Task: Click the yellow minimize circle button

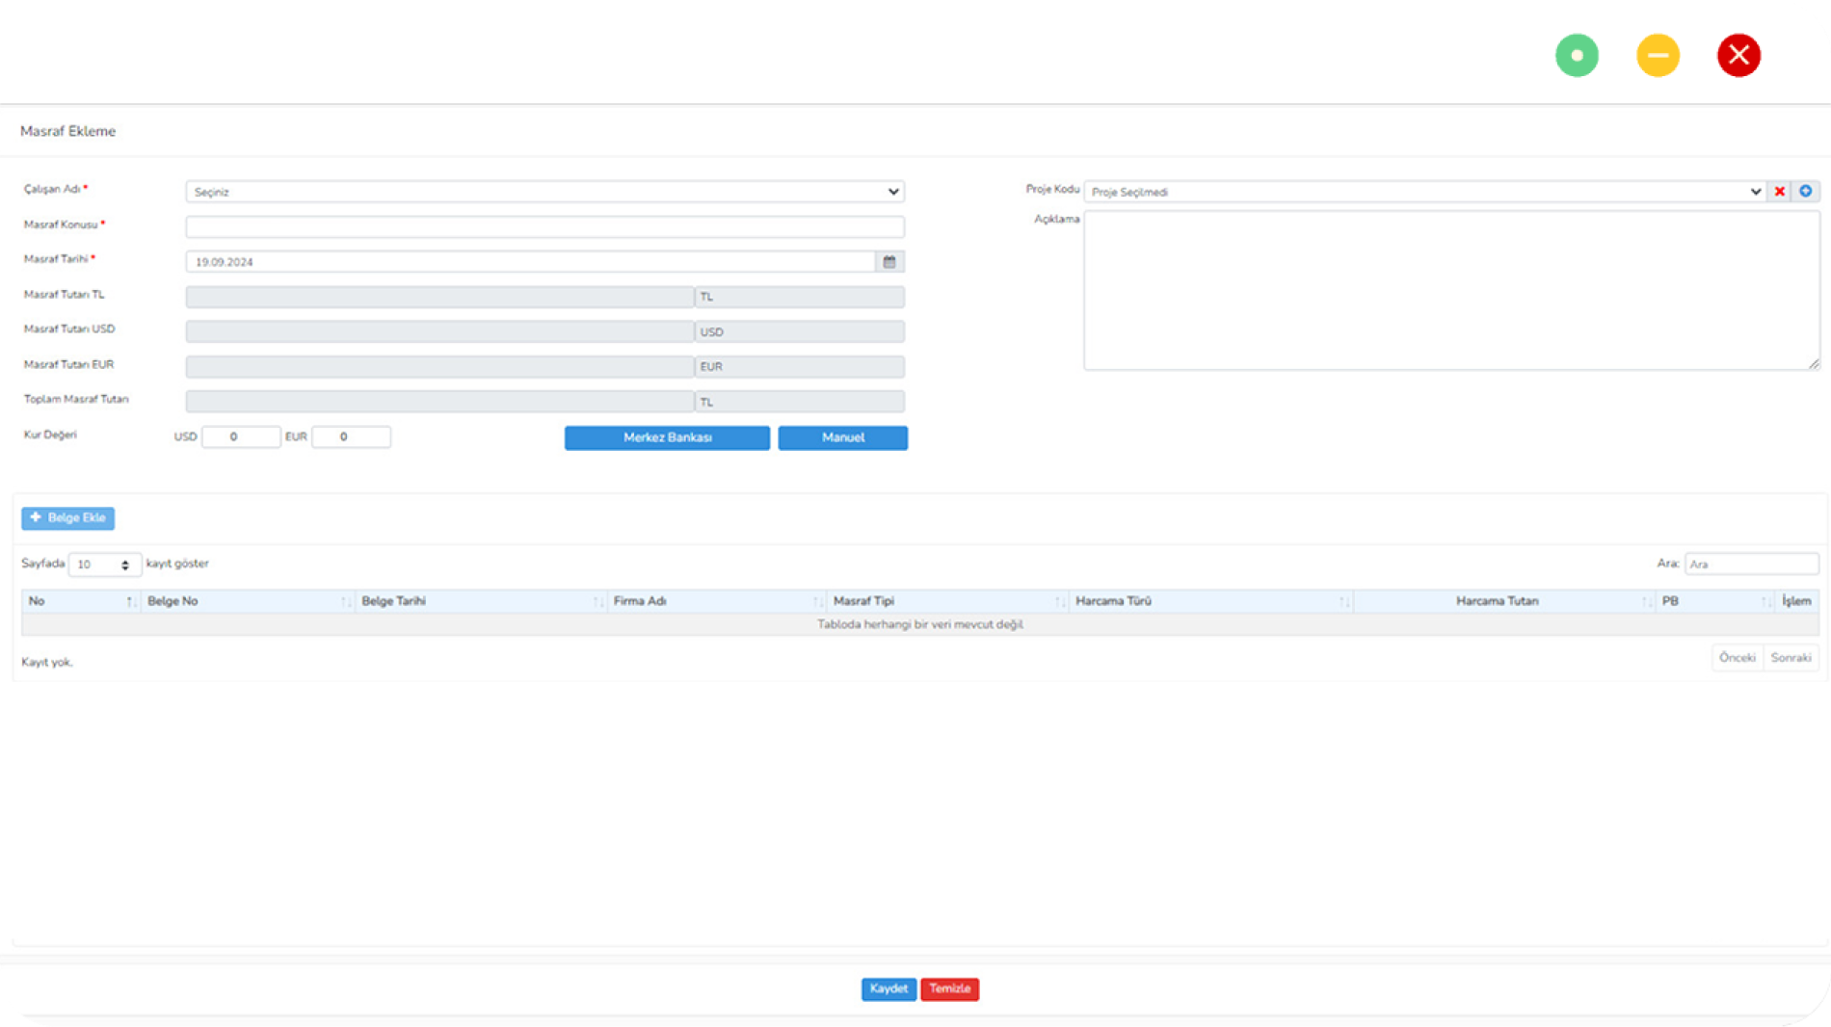Action: (1658, 55)
